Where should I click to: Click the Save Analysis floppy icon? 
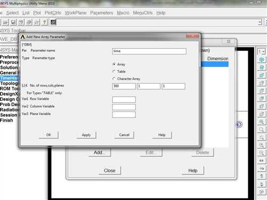[x=13, y=22]
